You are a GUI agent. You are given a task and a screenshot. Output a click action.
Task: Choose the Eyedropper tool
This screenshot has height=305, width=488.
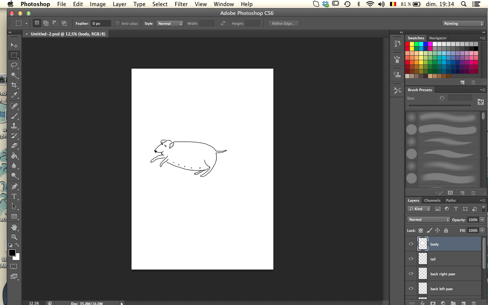pos(14,95)
